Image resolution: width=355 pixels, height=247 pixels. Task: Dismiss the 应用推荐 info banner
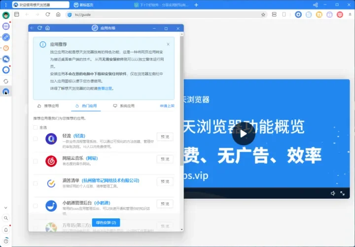click(168, 44)
